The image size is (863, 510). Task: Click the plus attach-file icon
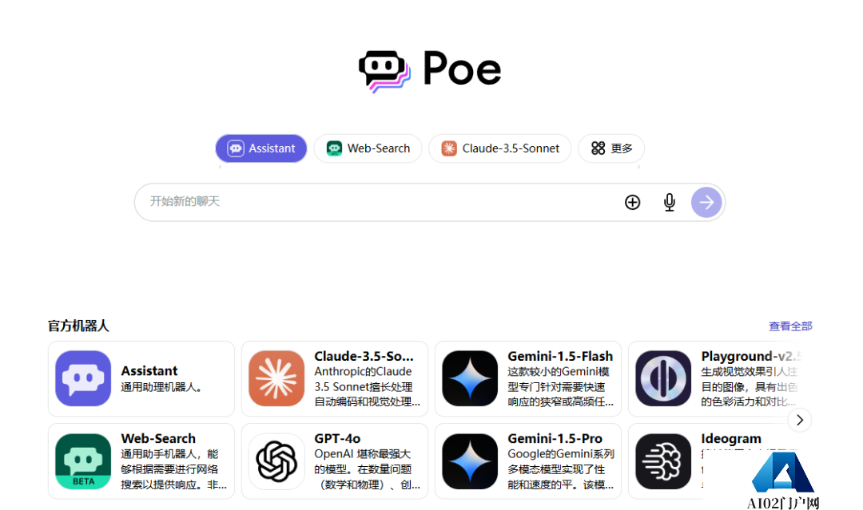coord(632,202)
